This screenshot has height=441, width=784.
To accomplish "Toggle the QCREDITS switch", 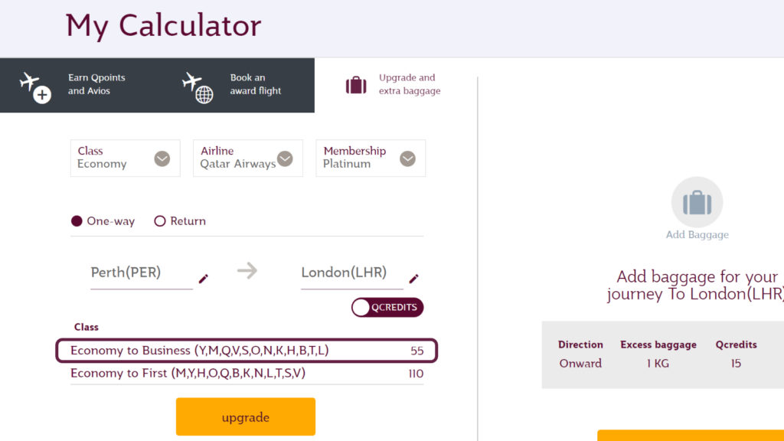I will click(387, 306).
